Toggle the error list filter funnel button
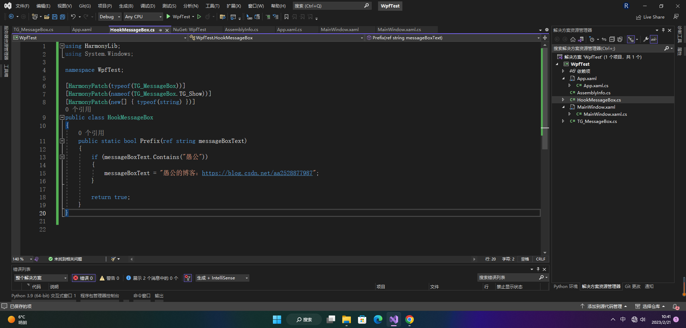Screen dimensions: 686x328 (188, 278)
